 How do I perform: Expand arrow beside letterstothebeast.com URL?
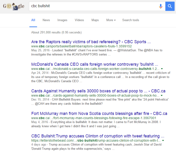point(163,141)
